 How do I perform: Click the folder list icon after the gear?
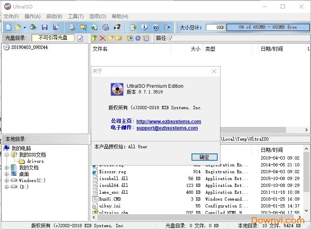coord(146,38)
